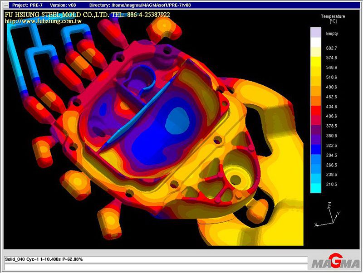
Task: Click the 266.5 legend value
Action: tap(332, 165)
